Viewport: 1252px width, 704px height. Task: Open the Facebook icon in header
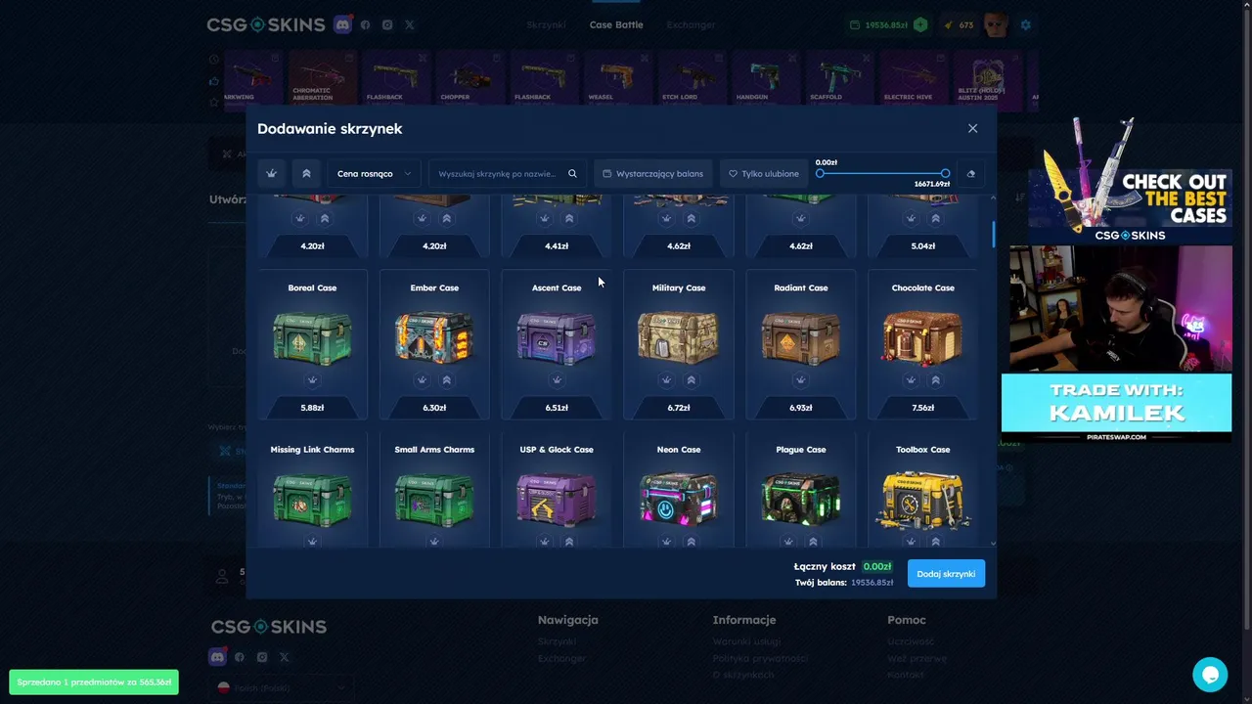tap(365, 24)
